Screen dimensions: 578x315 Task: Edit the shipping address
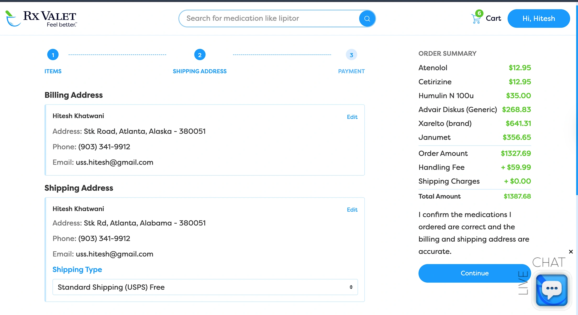(352, 209)
